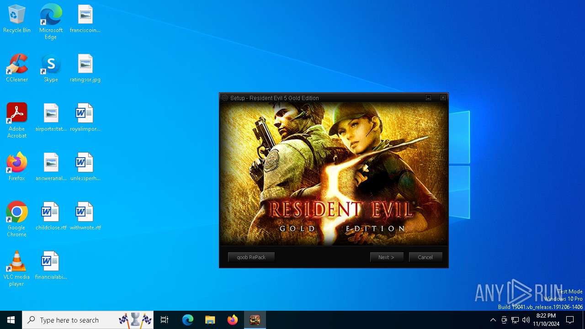585x329 pixels.
Task: Click the Meet Now tray icon
Action: [504, 320]
